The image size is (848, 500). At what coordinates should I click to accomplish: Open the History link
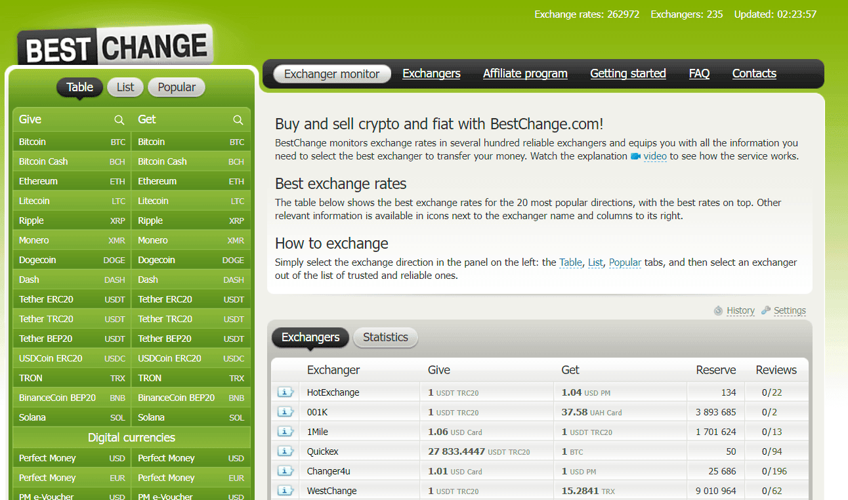point(740,311)
